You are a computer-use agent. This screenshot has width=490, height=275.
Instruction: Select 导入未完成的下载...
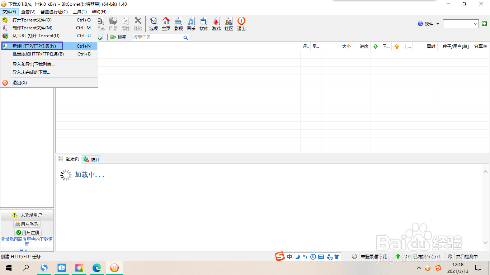click(49, 72)
